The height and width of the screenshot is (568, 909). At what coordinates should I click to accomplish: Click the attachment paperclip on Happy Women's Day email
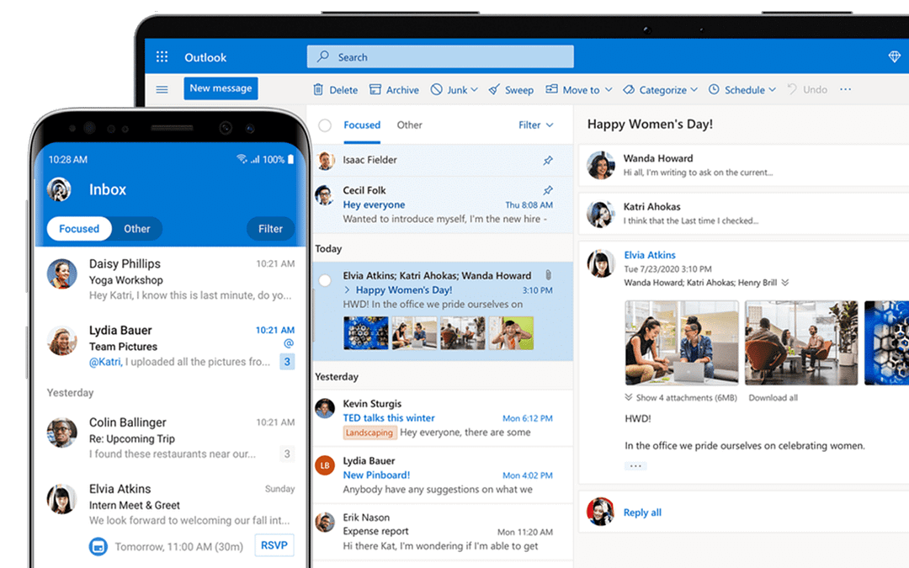(x=549, y=274)
